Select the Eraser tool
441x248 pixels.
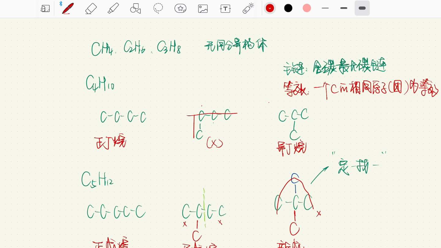[91, 9]
